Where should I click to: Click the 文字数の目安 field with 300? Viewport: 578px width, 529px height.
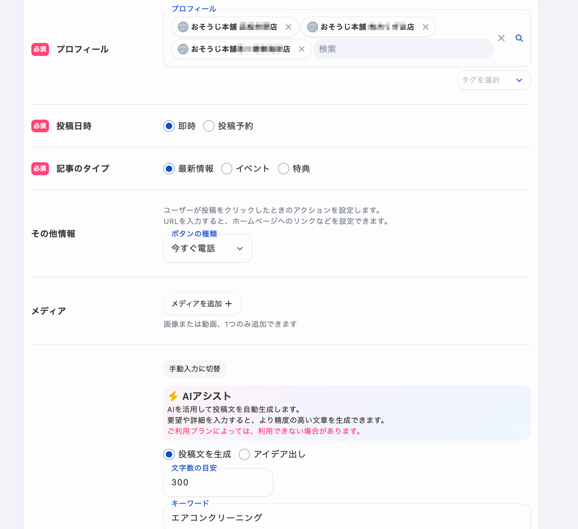(218, 482)
